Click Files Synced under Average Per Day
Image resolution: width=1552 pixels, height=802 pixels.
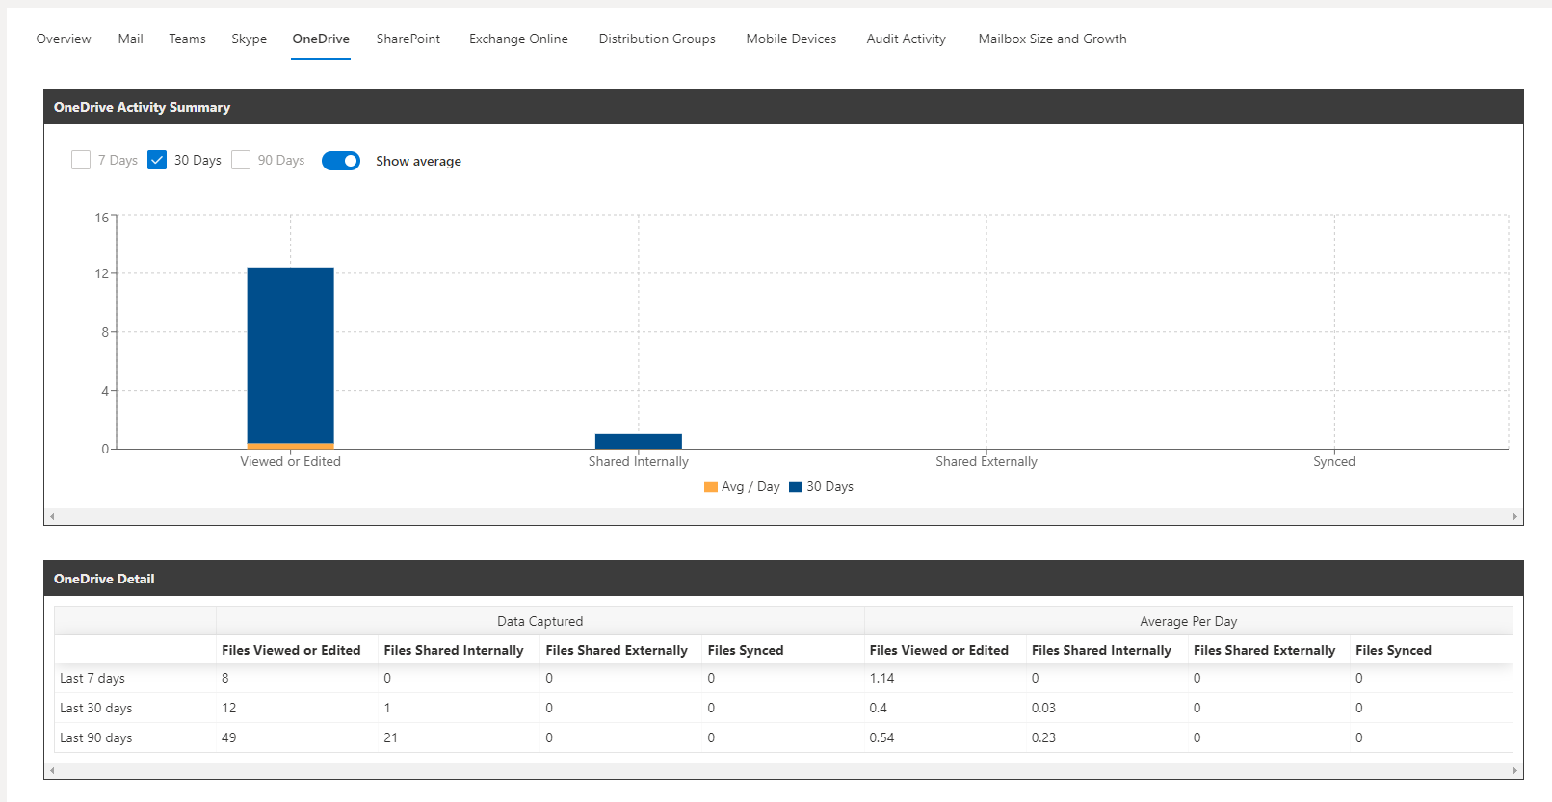point(1393,650)
